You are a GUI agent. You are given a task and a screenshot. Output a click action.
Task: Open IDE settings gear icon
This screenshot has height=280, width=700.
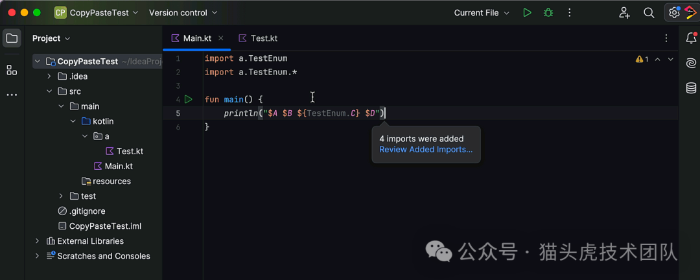pyautogui.click(x=674, y=12)
